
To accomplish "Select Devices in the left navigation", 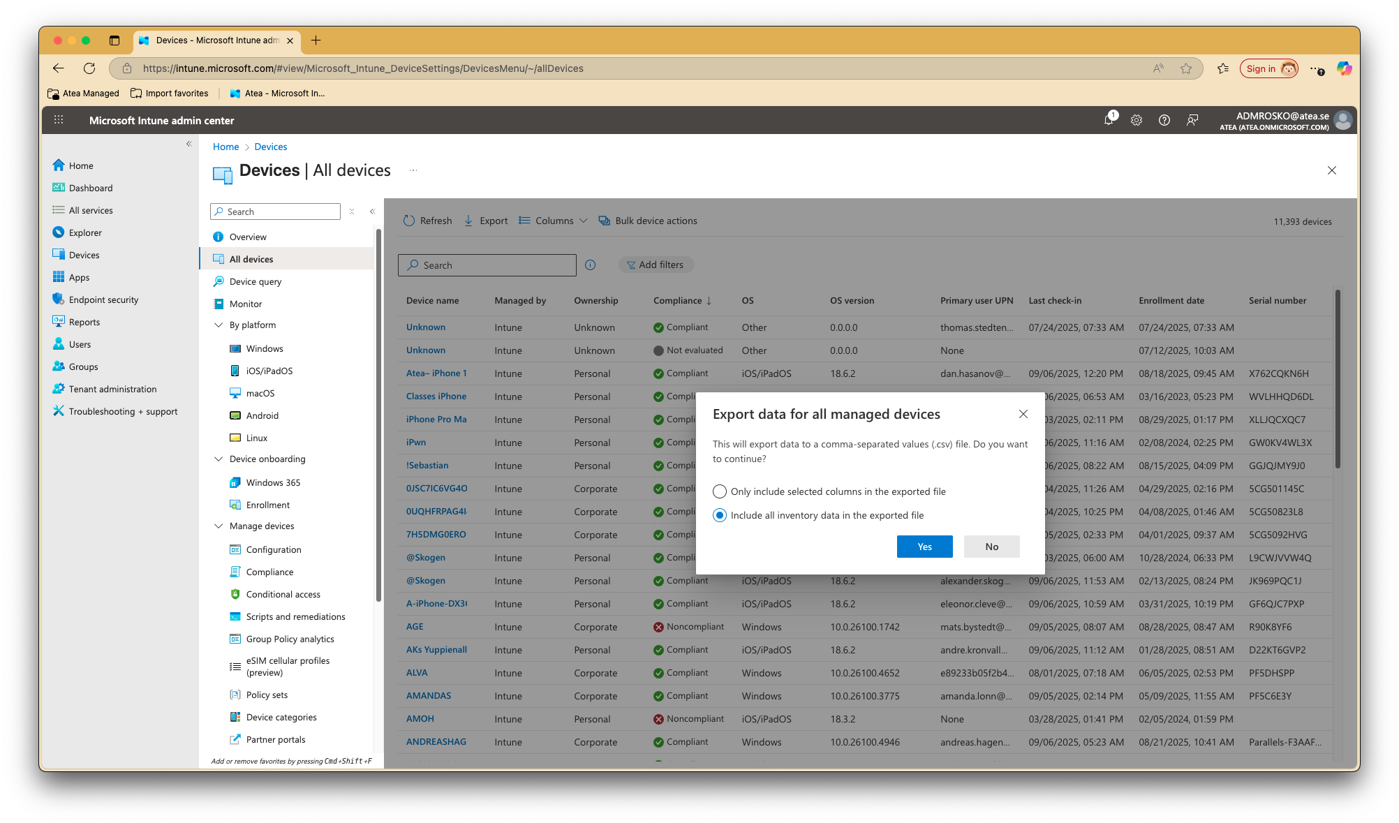I will [84, 254].
